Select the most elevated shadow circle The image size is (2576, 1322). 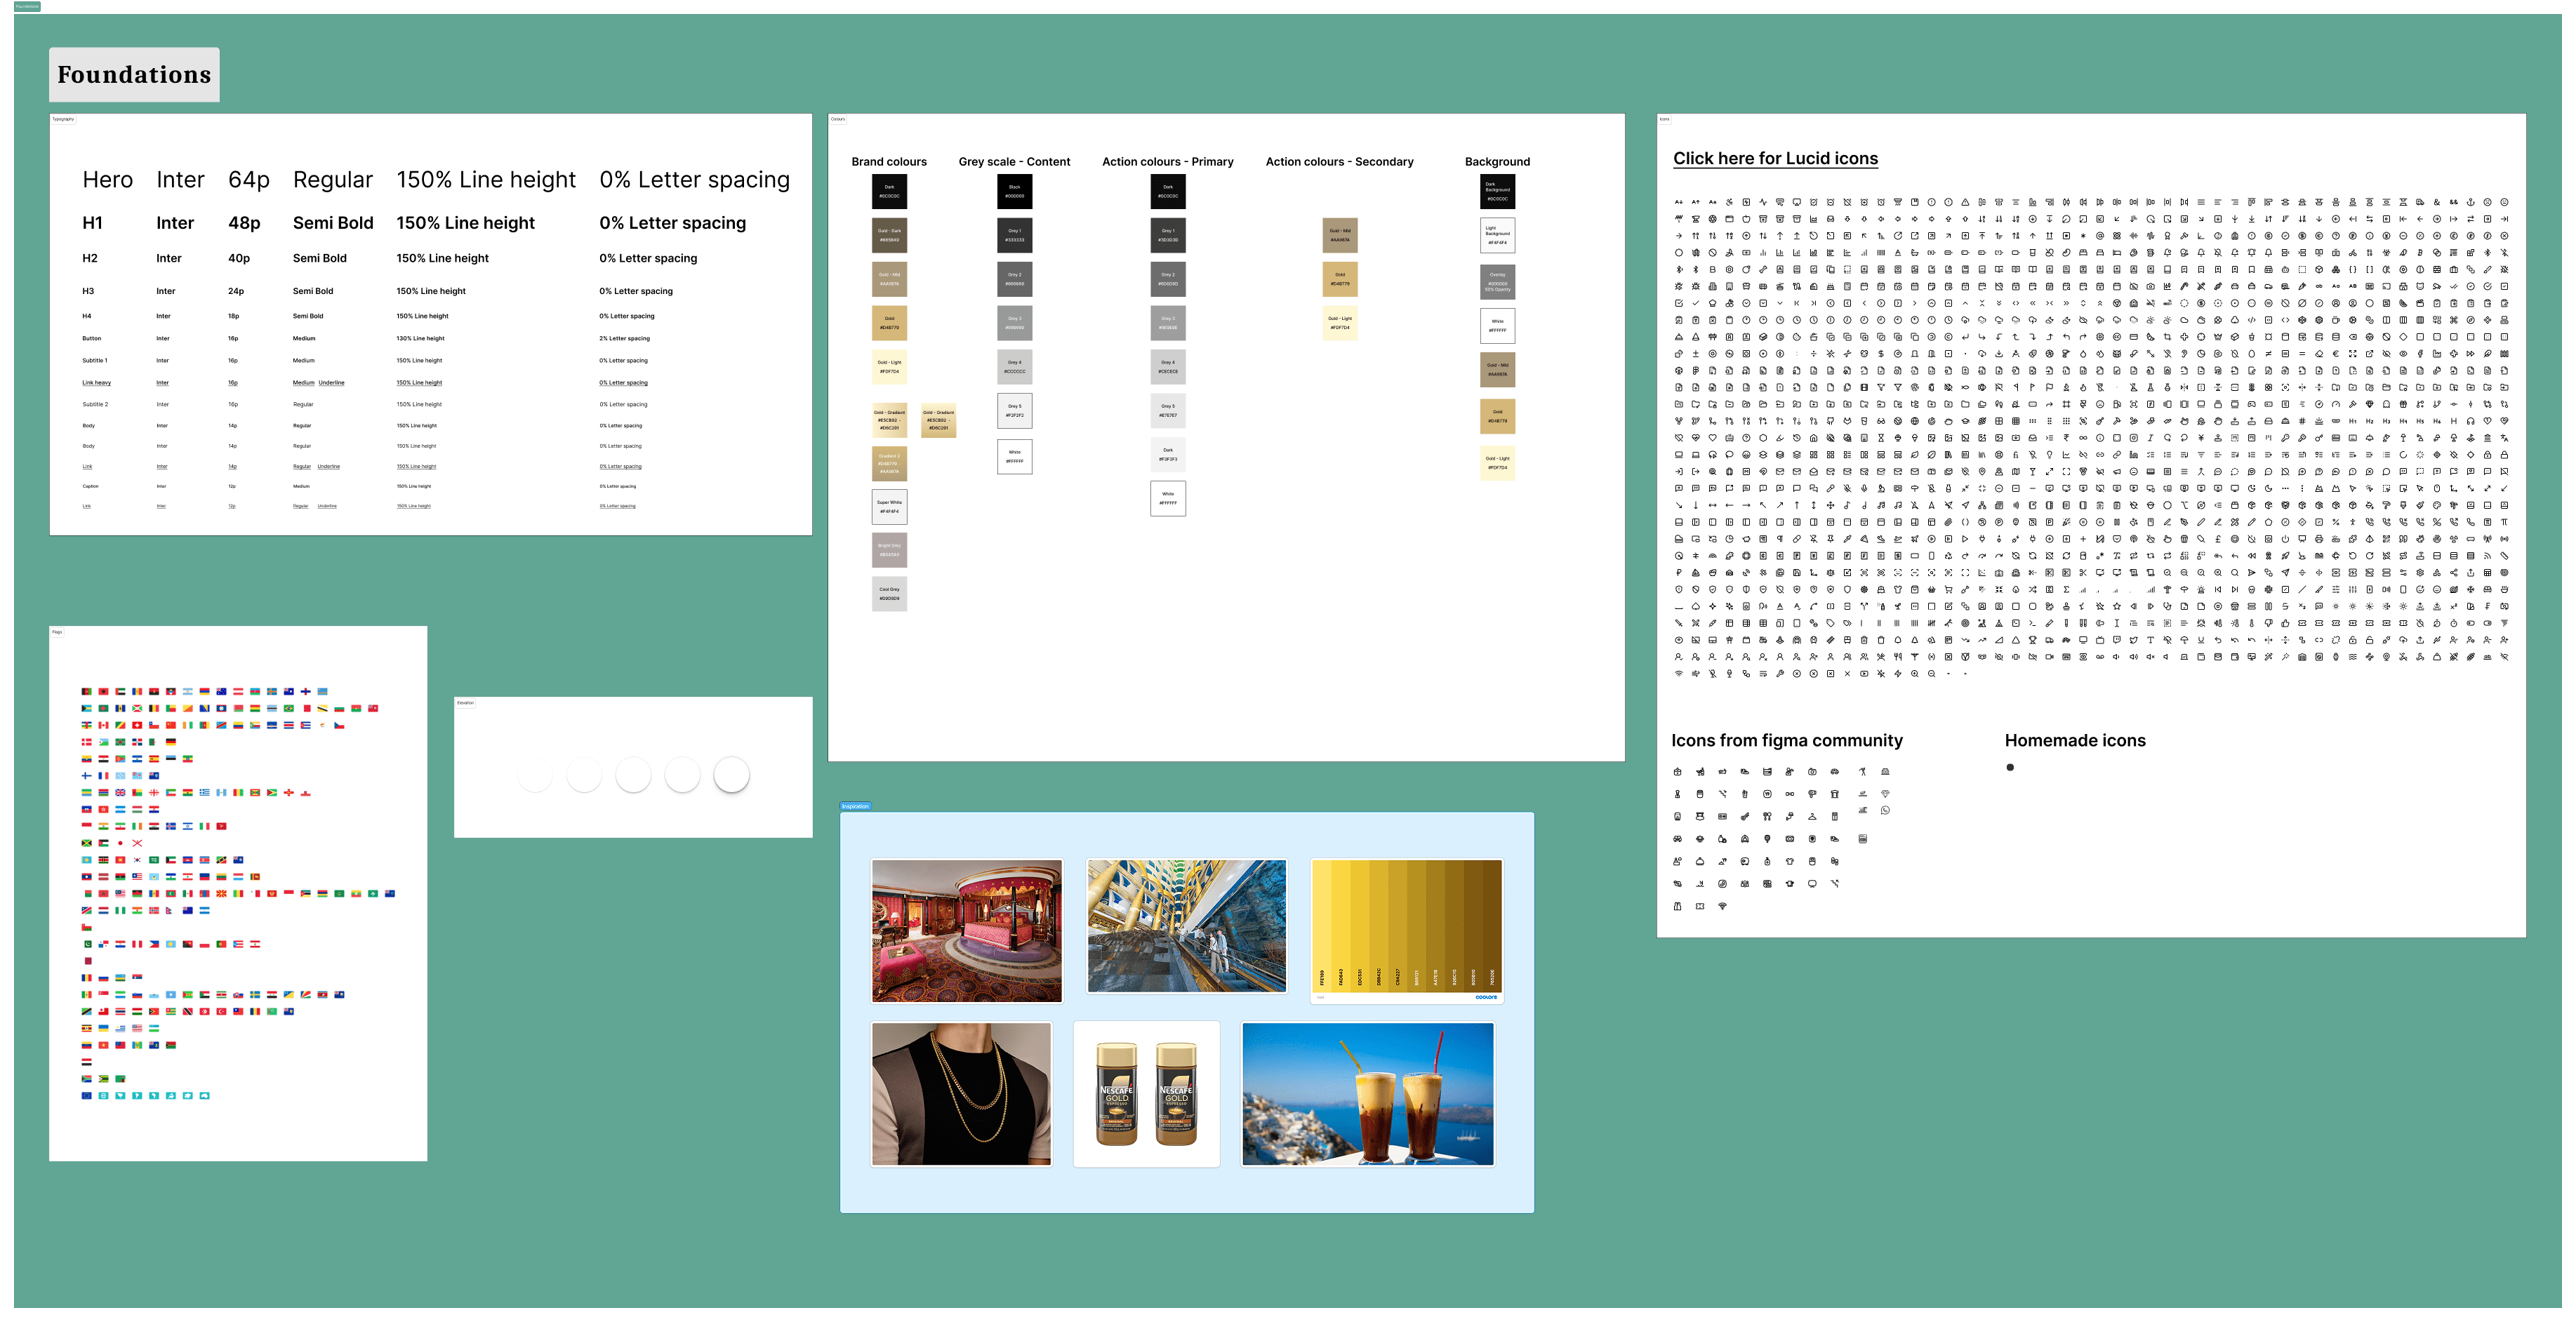pyautogui.click(x=732, y=775)
